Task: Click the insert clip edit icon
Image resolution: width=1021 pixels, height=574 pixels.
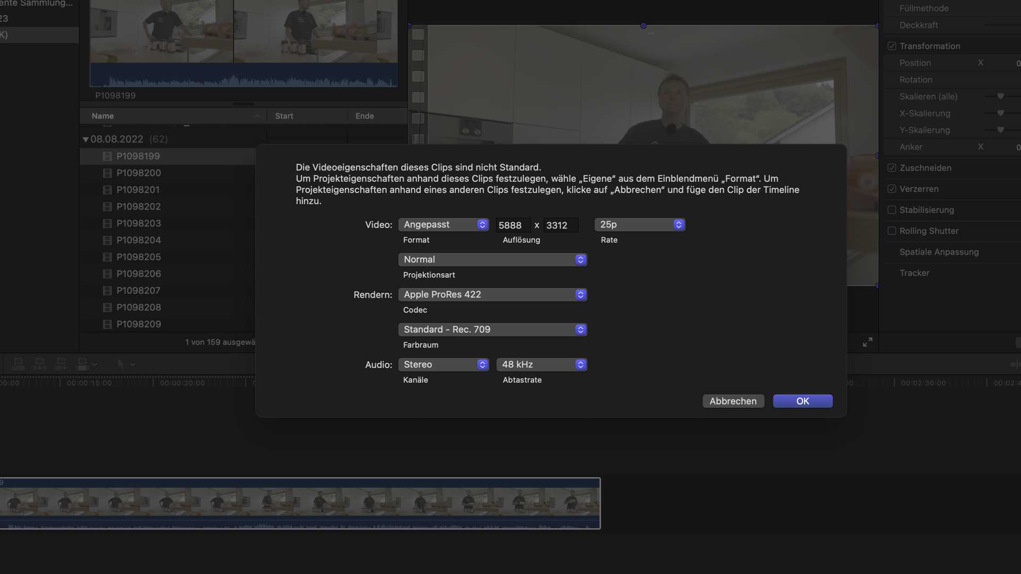Action: (39, 364)
